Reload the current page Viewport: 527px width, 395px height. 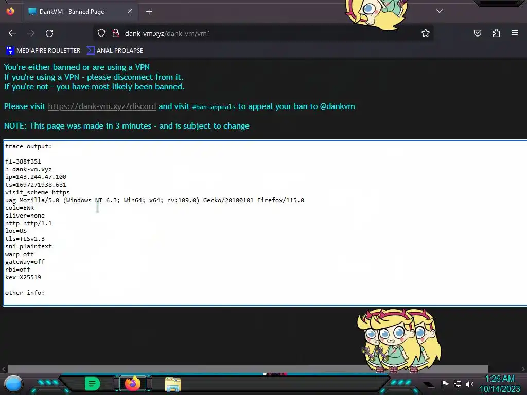pyautogui.click(x=49, y=33)
